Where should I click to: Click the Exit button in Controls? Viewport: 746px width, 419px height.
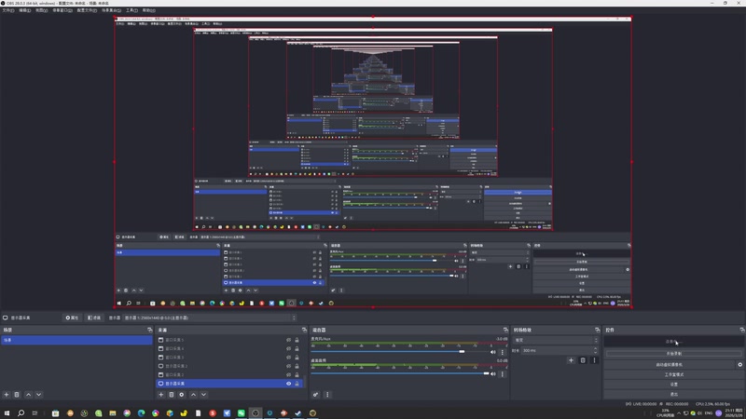[673, 394]
